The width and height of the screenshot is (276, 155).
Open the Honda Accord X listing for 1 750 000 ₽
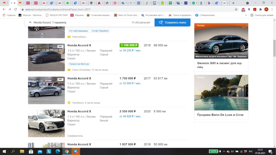[x=79, y=78]
